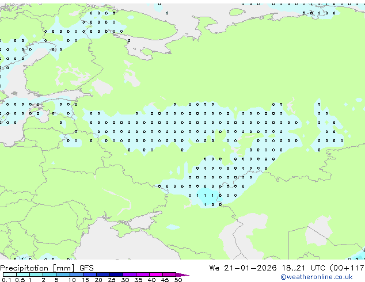Screen dimensions: 365x282
Task: Click the weekday 'We' text
Action: coord(214,268)
